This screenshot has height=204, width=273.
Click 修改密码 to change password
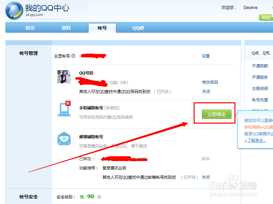click(210, 82)
